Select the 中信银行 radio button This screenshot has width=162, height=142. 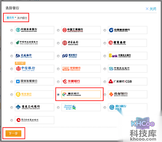click(12, 69)
